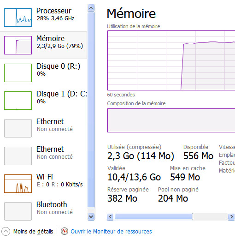The height and width of the screenshot is (239, 235).
Task: Click the sidebar scroll down arrow
Action: 91,217
